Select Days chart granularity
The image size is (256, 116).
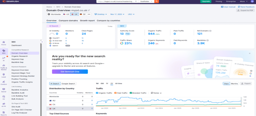point(226,83)
